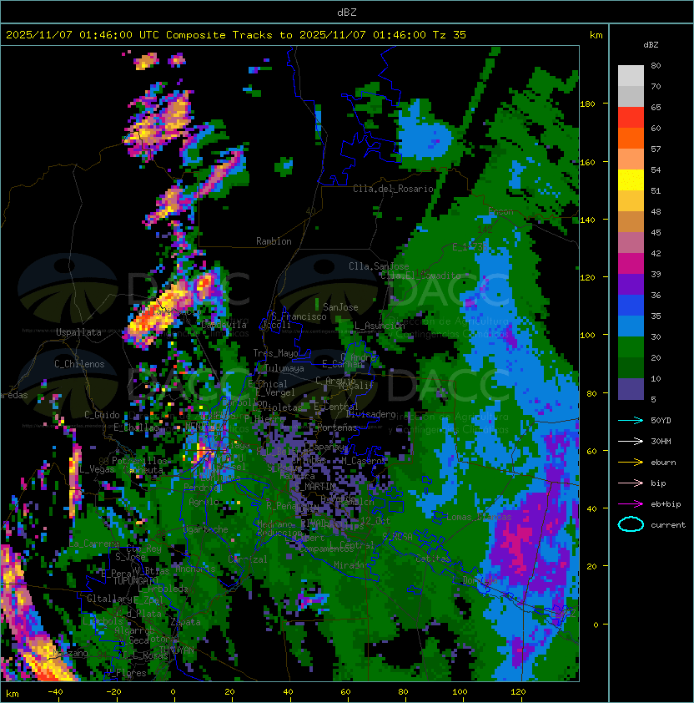Click the '42' value on the dBZ scale
Screen dimensions: 694x703
656,253
